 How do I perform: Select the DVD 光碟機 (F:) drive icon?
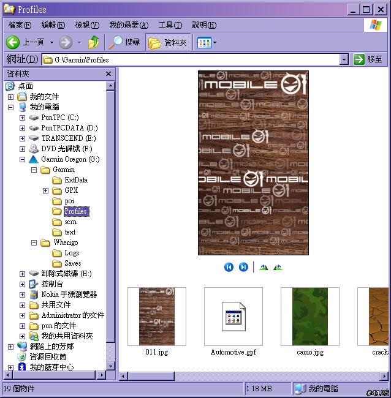pos(34,149)
